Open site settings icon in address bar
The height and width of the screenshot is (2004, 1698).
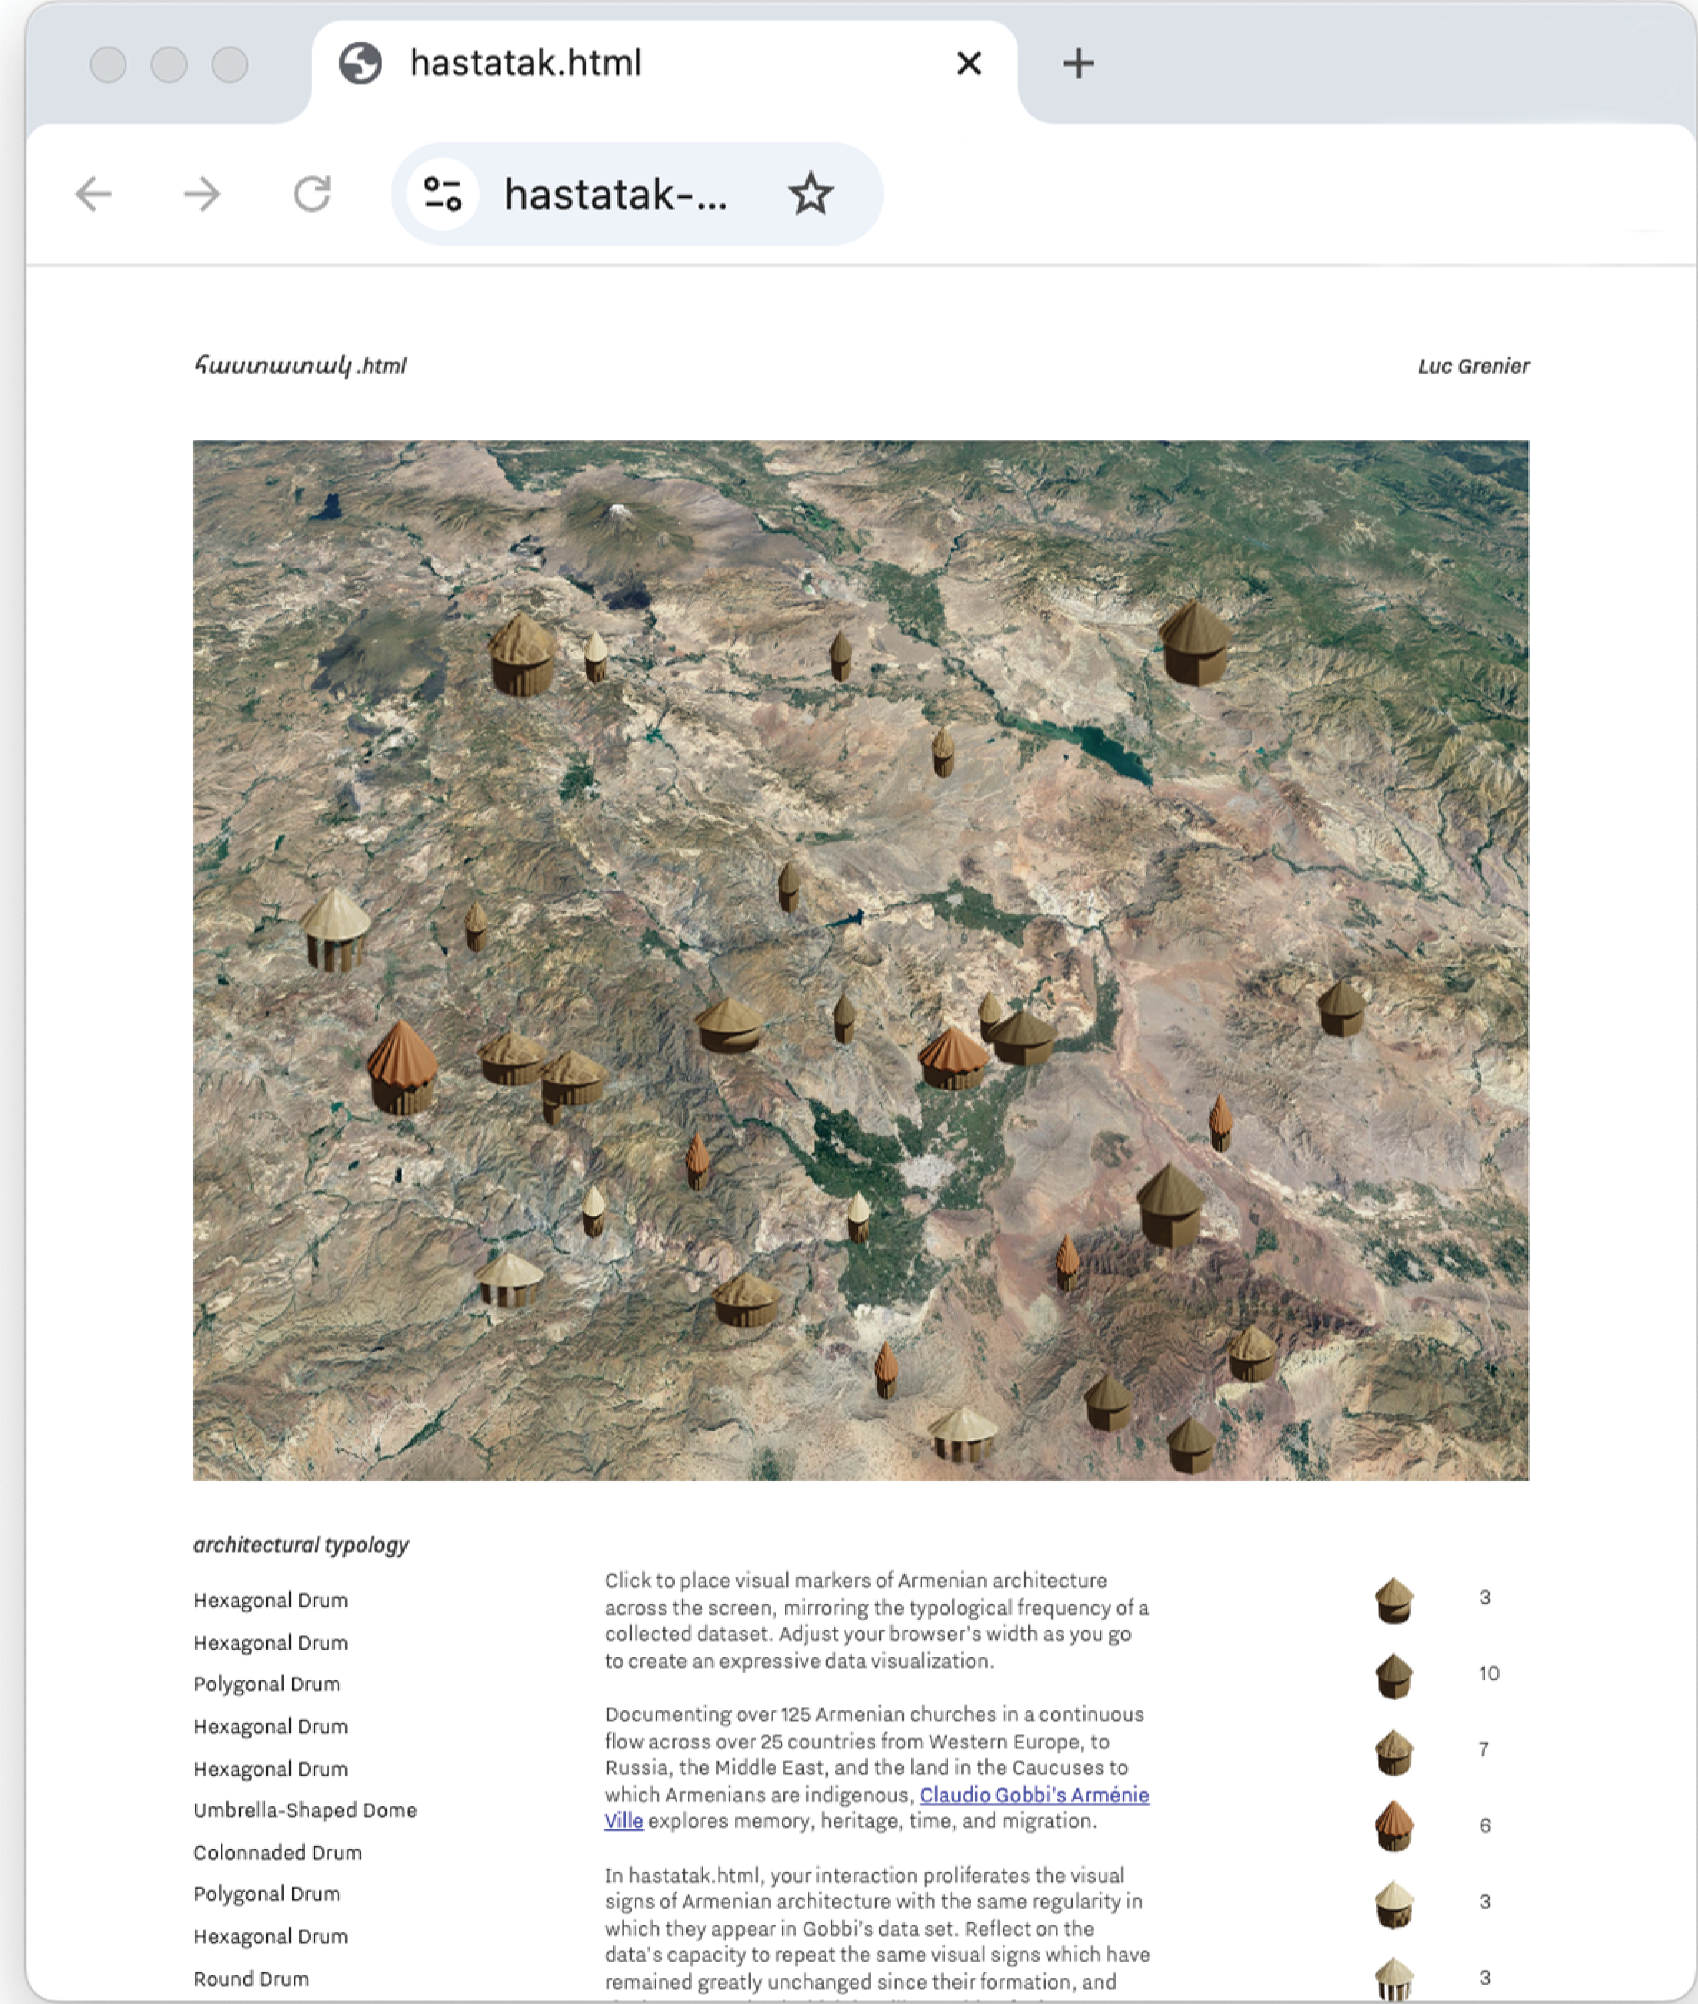tap(443, 194)
